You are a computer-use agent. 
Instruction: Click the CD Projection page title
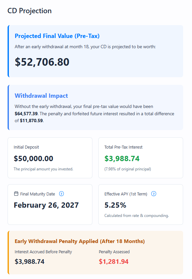pos(29,11)
